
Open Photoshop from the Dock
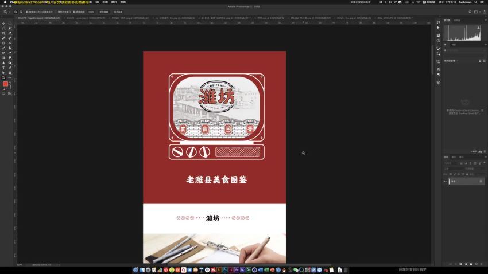point(224,270)
